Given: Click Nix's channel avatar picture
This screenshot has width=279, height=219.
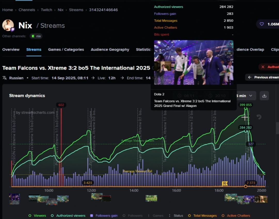Looking at the screenshot, I should [8, 25].
